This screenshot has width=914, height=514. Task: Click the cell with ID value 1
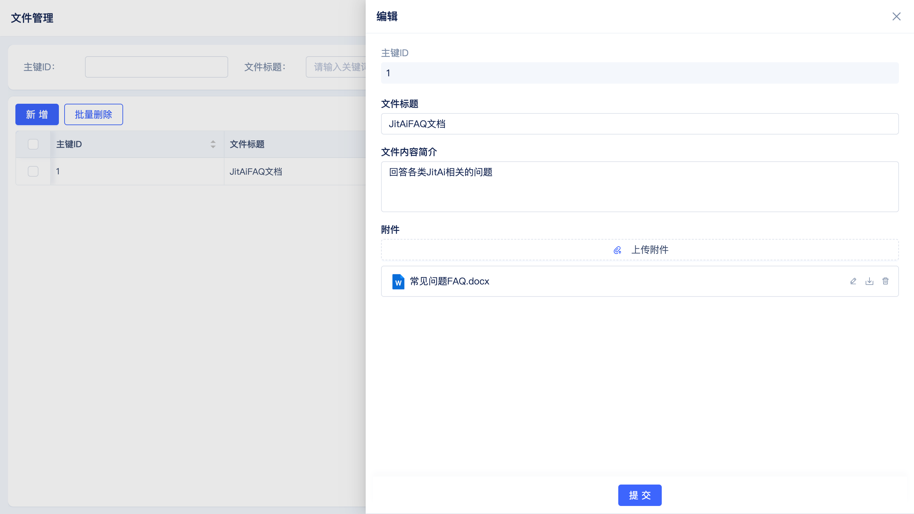[137, 171]
